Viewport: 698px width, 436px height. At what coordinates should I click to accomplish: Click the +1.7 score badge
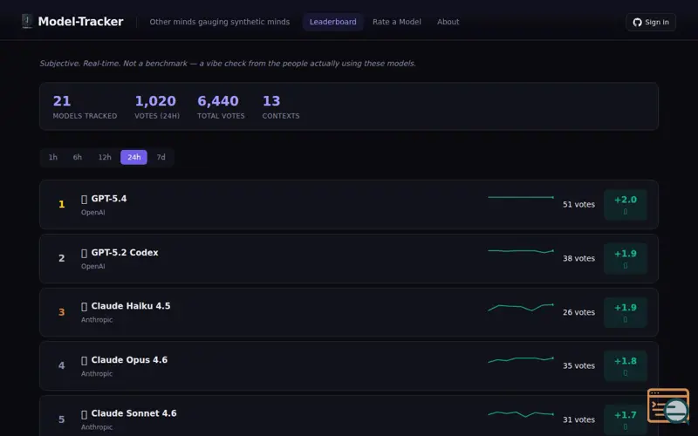626,419
